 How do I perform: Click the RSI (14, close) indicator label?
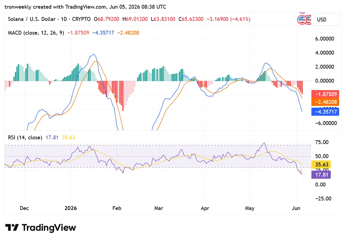click(25, 138)
